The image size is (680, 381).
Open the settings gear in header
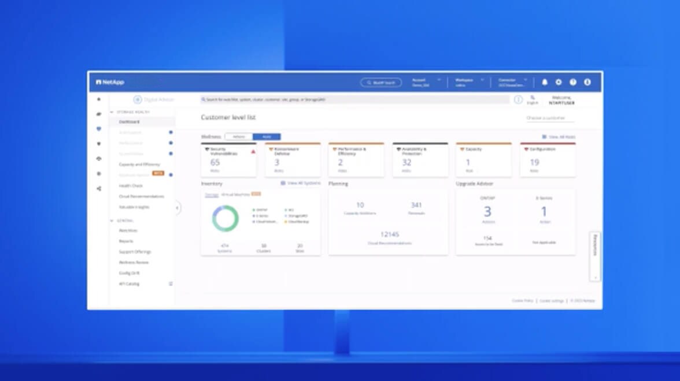coord(559,82)
